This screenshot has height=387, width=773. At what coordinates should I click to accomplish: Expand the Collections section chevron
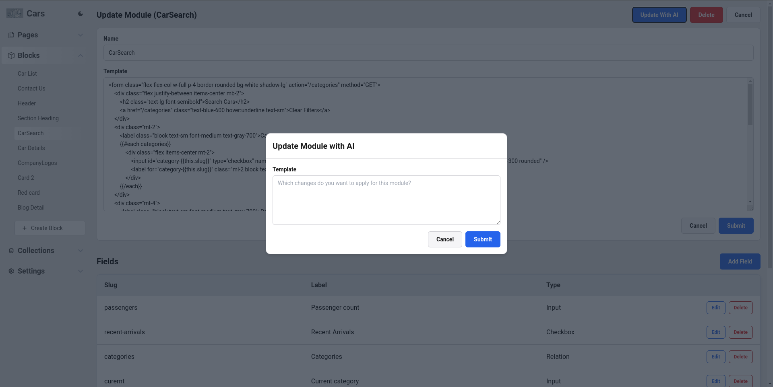81,251
